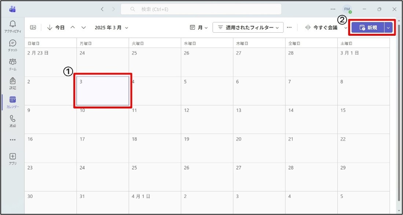Click the 今すぐ会議 meet now button
Screen dimensions: 403x215
pyautogui.click(x=322, y=28)
